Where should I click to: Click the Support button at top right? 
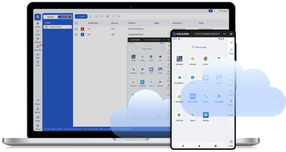tap(223, 11)
